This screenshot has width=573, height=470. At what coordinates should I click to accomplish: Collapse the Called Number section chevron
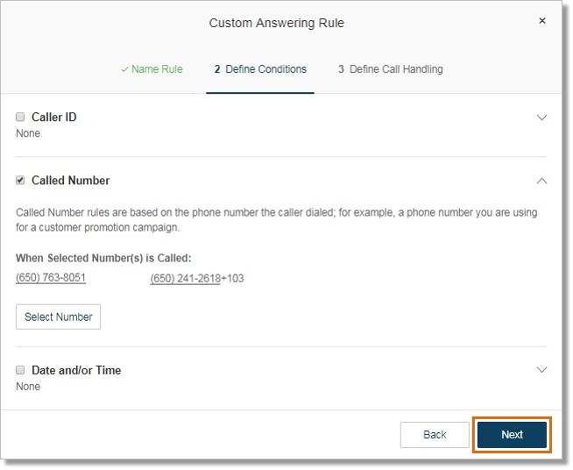(541, 181)
